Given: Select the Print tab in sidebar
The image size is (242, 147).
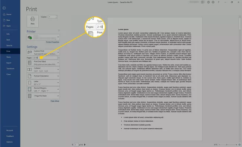Looking at the screenshot, I should [x=10, y=51].
